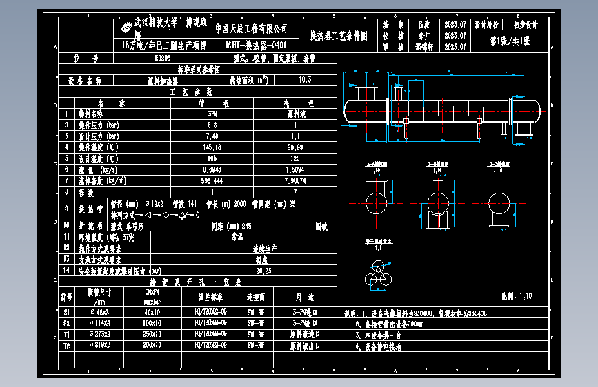Click the 传热面积 (m²) label
This screenshot has height=387, width=598.
[x=249, y=80]
